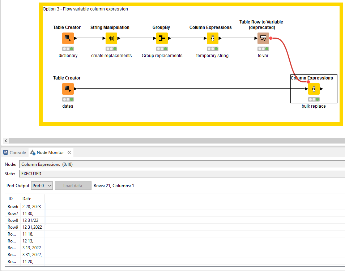The image size is (345, 271).
Task: Select the 'dictionary' Table Creator node icon
Action: (x=68, y=38)
